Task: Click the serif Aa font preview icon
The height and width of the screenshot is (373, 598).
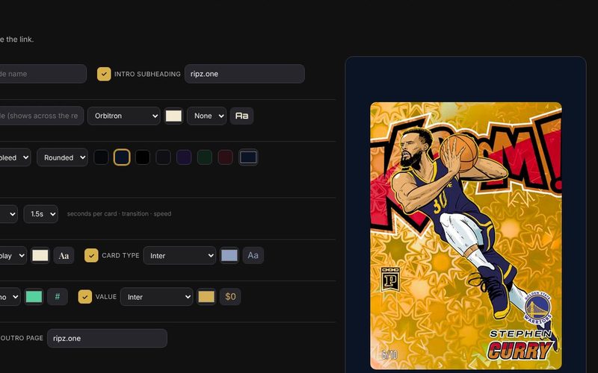Action: [64, 255]
